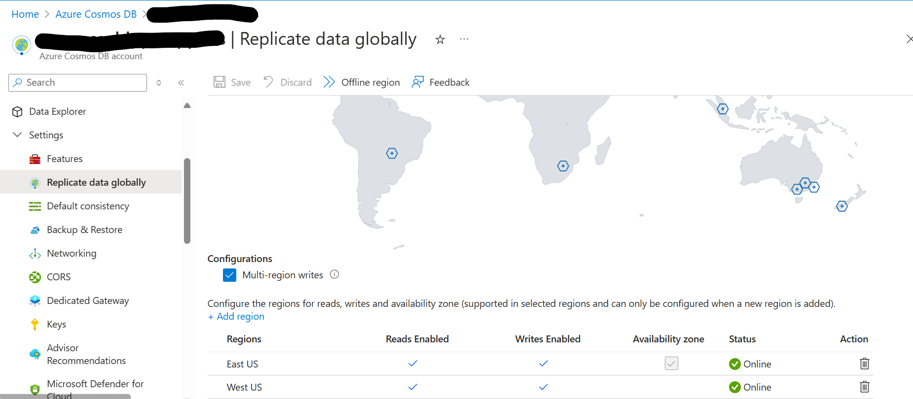913x399 pixels.
Task: Open Networking settings item
Action: 72,253
